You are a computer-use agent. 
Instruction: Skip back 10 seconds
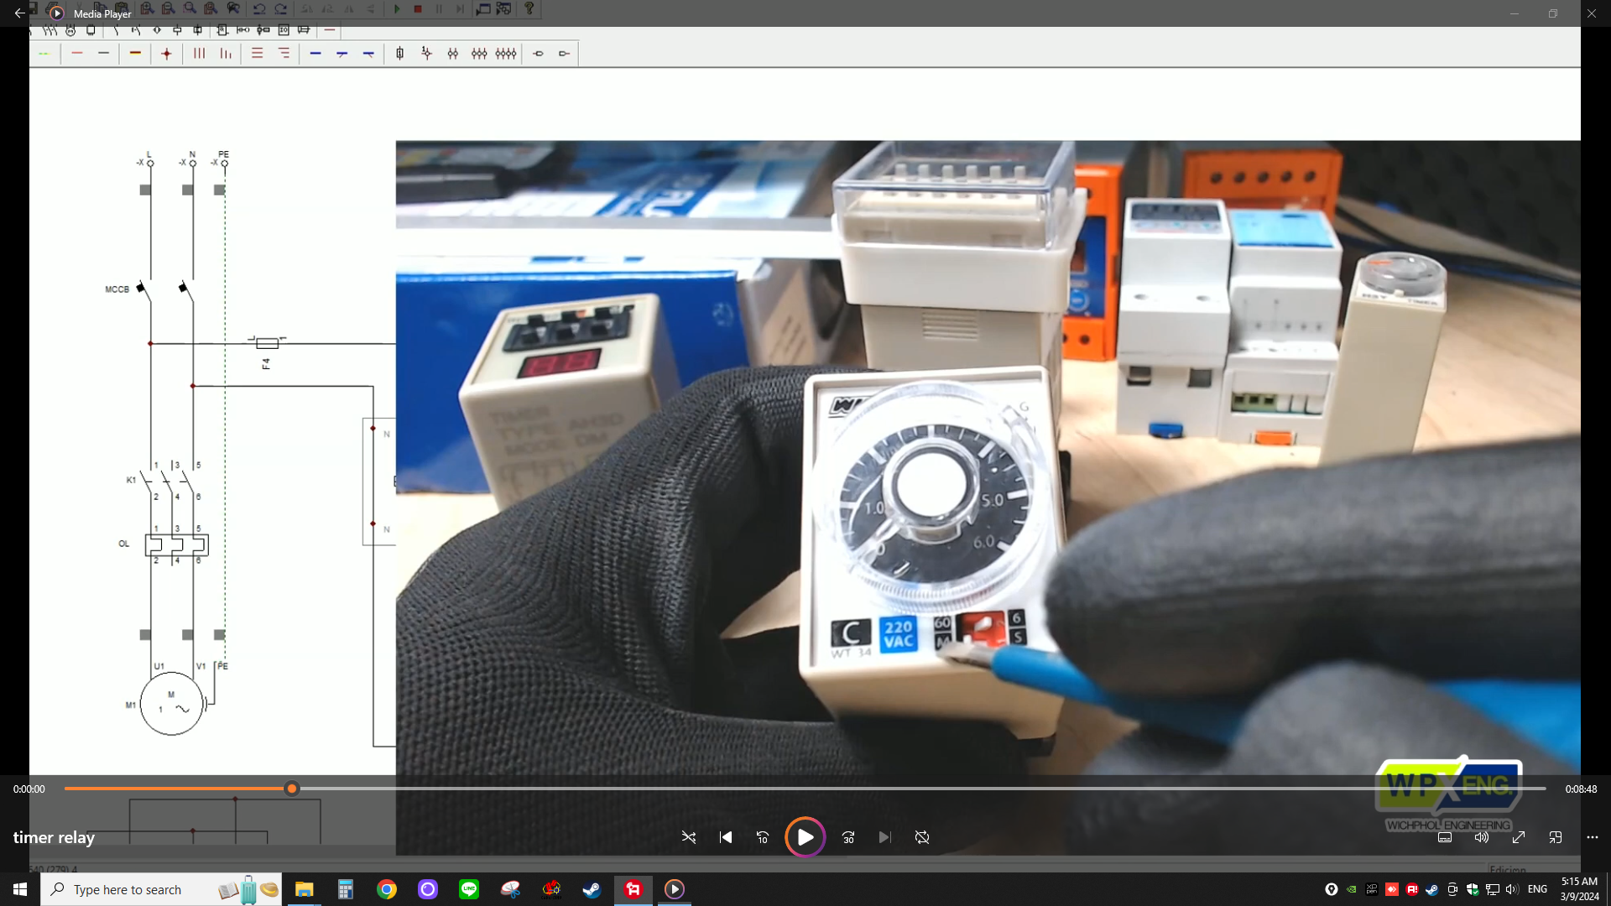tap(763, 837)
